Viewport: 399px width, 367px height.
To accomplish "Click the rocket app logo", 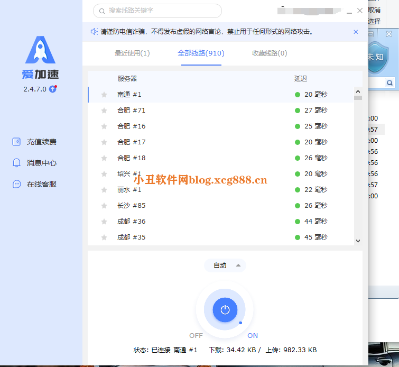I will point(40,50).
